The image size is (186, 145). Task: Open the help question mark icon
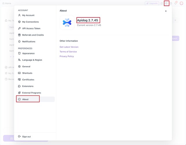click(171, 3)
